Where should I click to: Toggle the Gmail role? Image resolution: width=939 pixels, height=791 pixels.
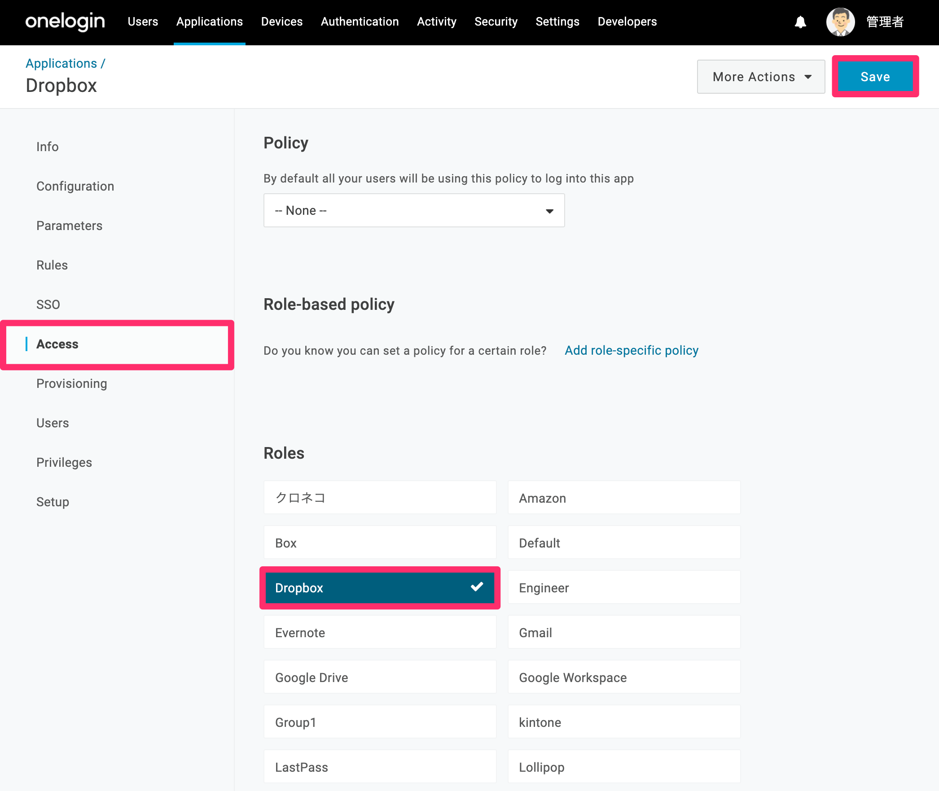tap(624, 632)
